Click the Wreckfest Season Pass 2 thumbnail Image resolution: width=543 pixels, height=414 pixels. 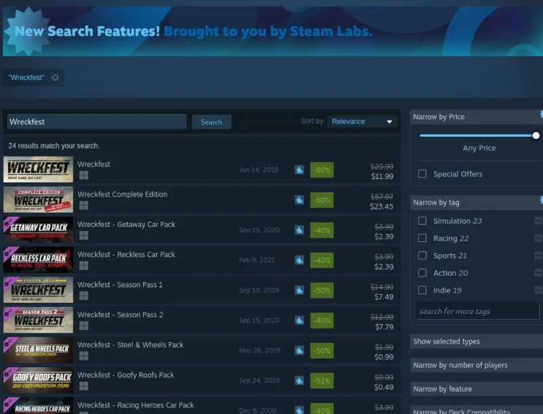point(38,320)
